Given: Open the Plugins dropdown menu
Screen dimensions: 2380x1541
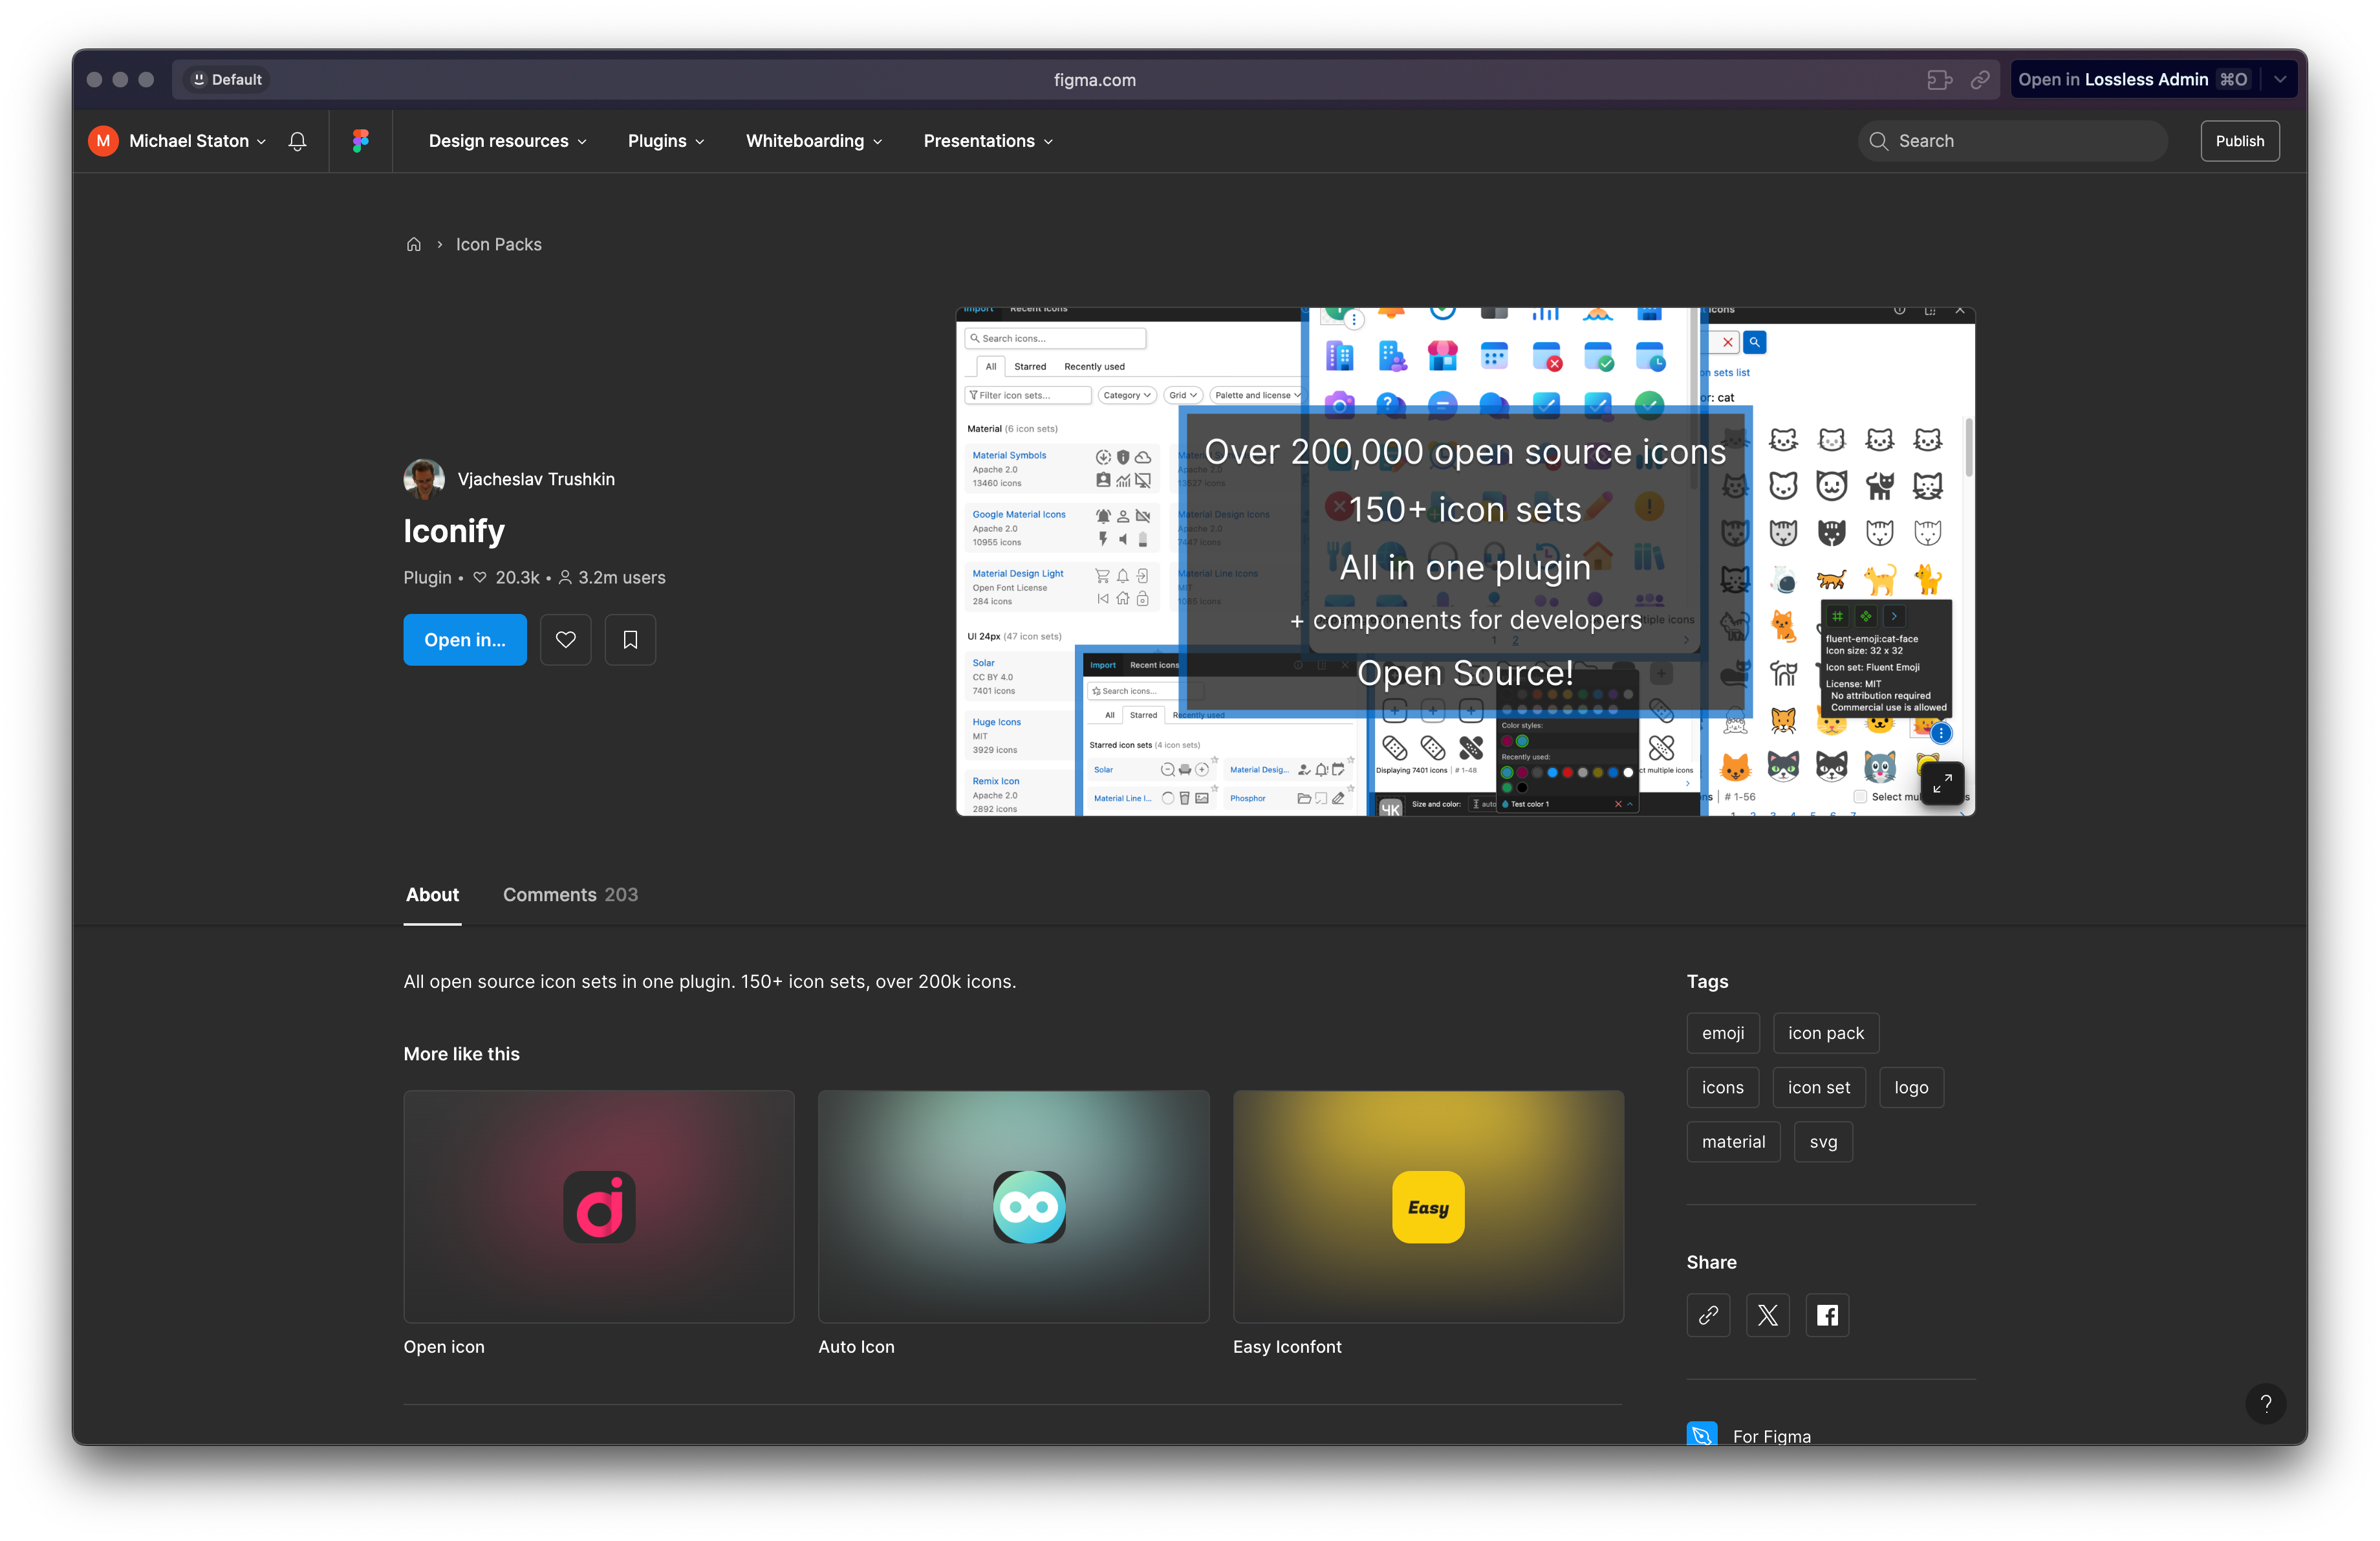Looking at the screenshot, I should (x=666, y=141).
